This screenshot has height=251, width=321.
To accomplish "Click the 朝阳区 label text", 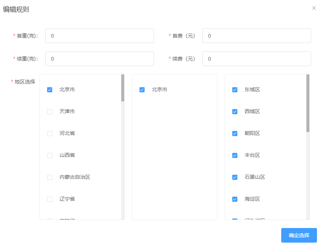I will (252, 134).
